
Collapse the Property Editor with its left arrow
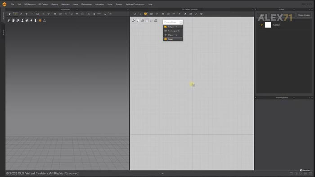256,97
